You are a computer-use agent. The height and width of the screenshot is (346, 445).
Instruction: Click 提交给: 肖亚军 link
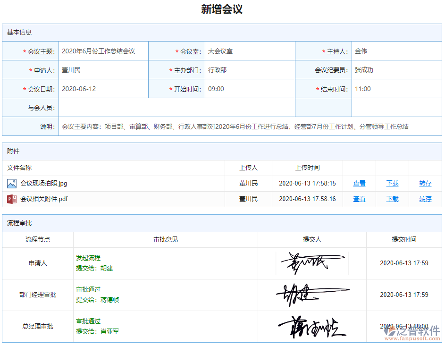point(96,331)
